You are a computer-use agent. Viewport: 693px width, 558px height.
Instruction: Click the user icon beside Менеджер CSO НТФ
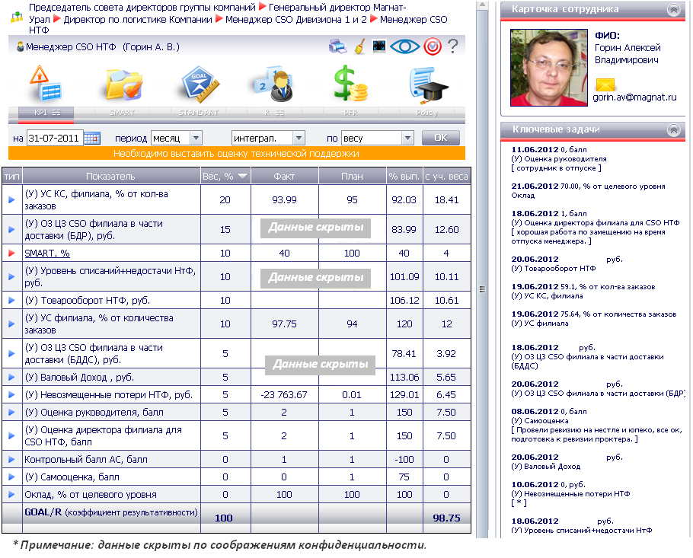[x=20, y=47]
